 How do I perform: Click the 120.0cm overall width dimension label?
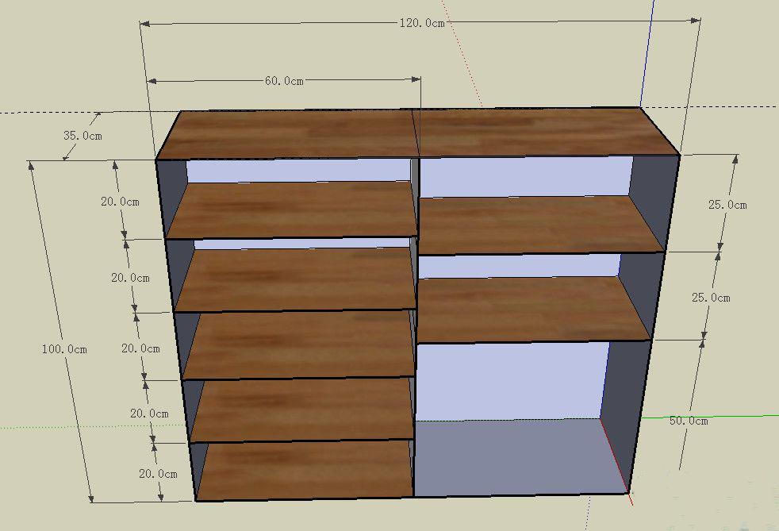(420, 23)
